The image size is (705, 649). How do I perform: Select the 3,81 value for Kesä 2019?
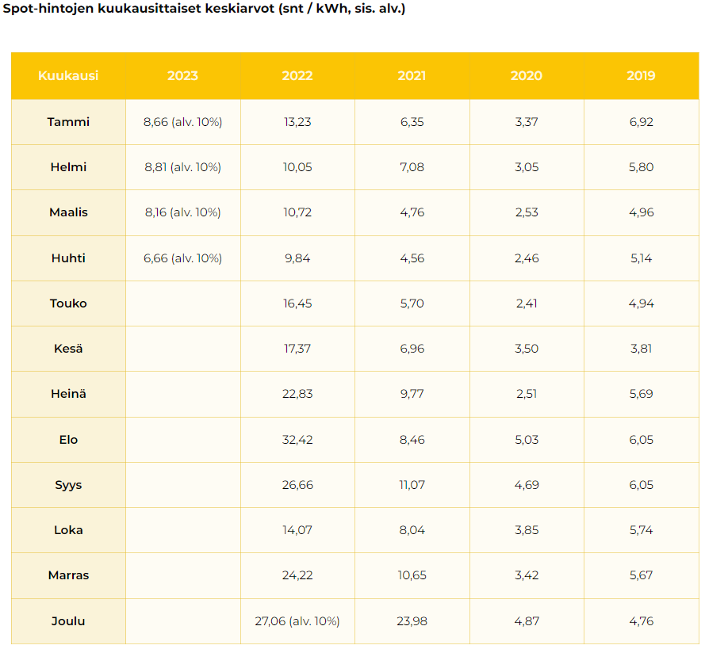click(x=641, y=349)
